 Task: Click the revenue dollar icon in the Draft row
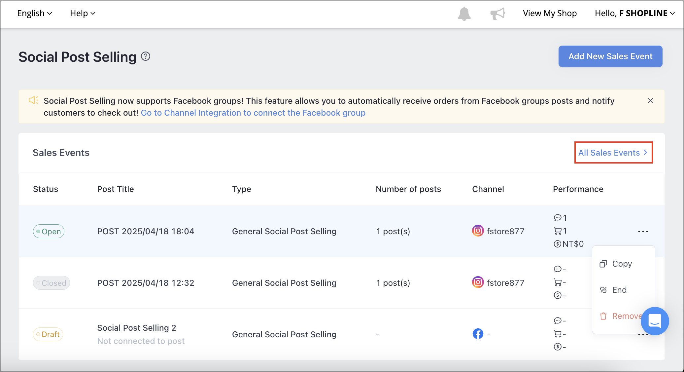557,347
